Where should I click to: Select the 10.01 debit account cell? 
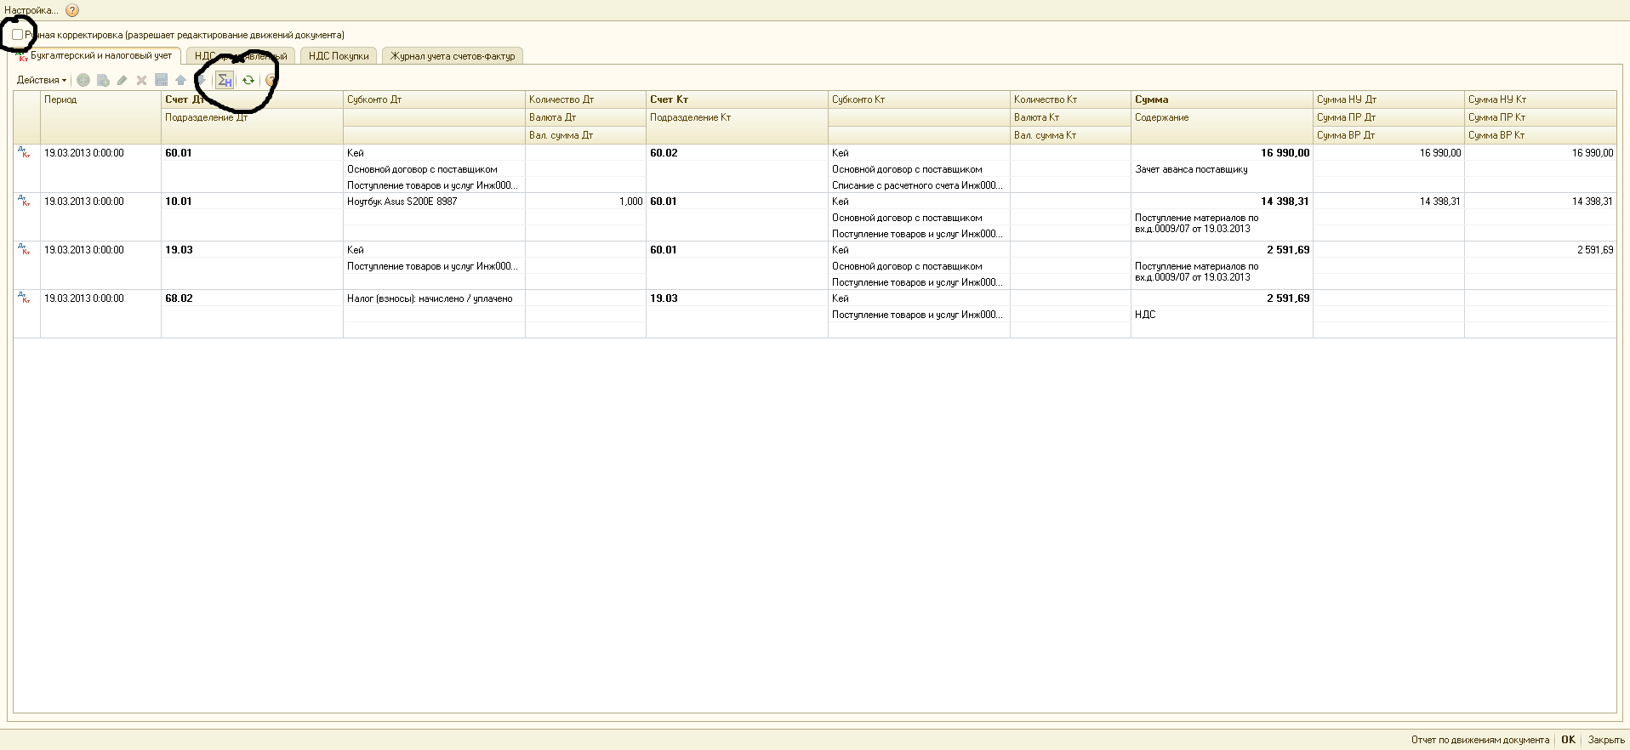(179, 202)
